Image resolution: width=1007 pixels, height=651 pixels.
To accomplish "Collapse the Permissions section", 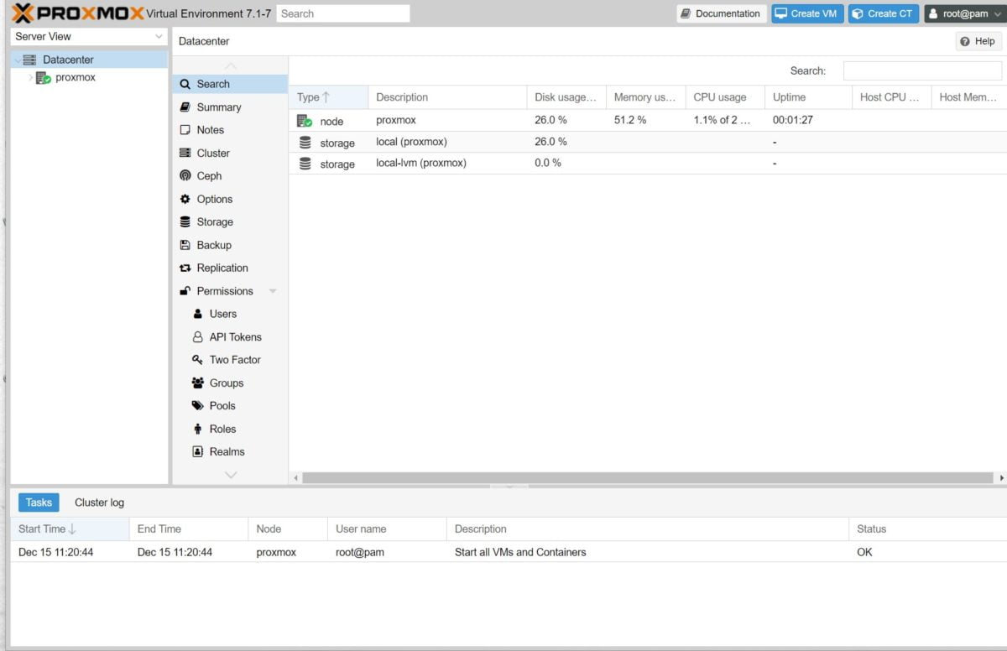I will click(271, 290).
